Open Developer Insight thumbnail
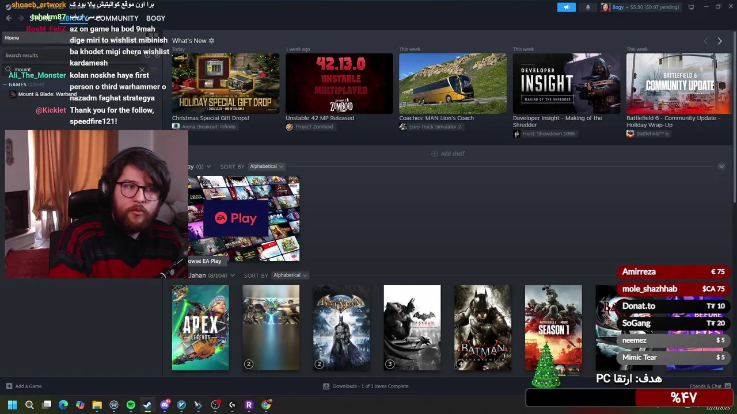This screenshot has width=737, height=414. pos(567,83)
